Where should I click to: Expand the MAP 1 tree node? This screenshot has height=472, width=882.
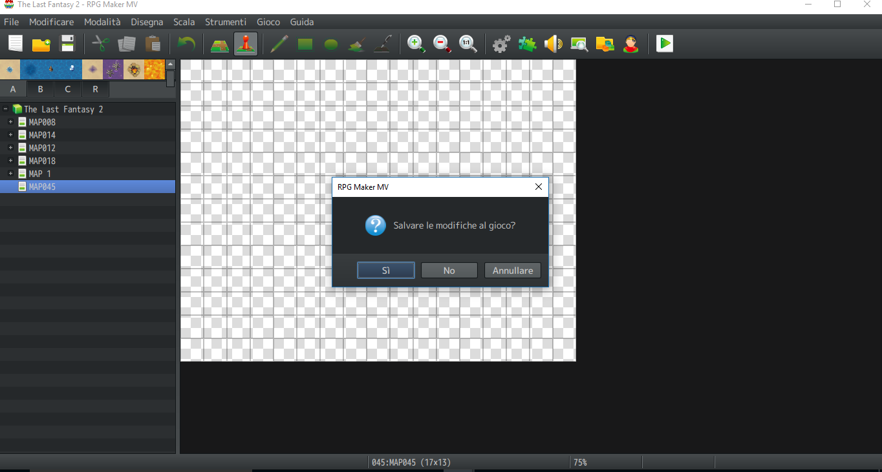(x=10, y=174)
